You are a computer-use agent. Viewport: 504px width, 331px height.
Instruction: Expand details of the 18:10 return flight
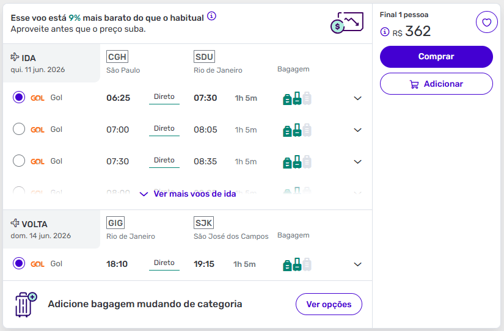point(358,264)
